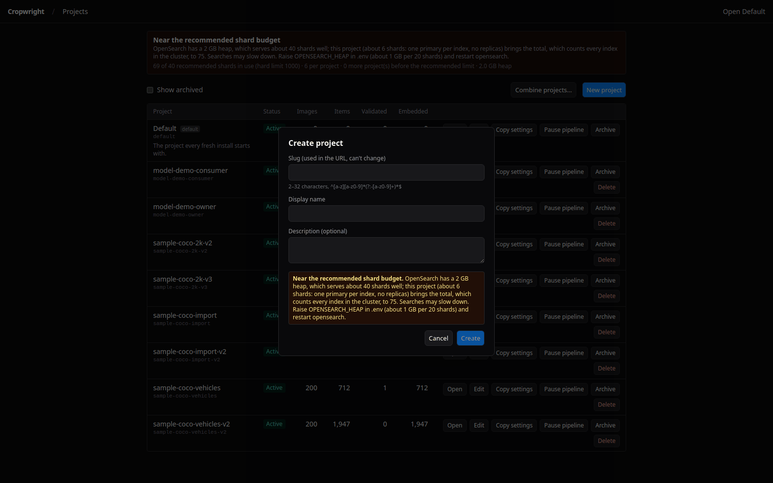Delete the model-demo-owner project
The image size is (773, 483).
click(x=606, y=224)
